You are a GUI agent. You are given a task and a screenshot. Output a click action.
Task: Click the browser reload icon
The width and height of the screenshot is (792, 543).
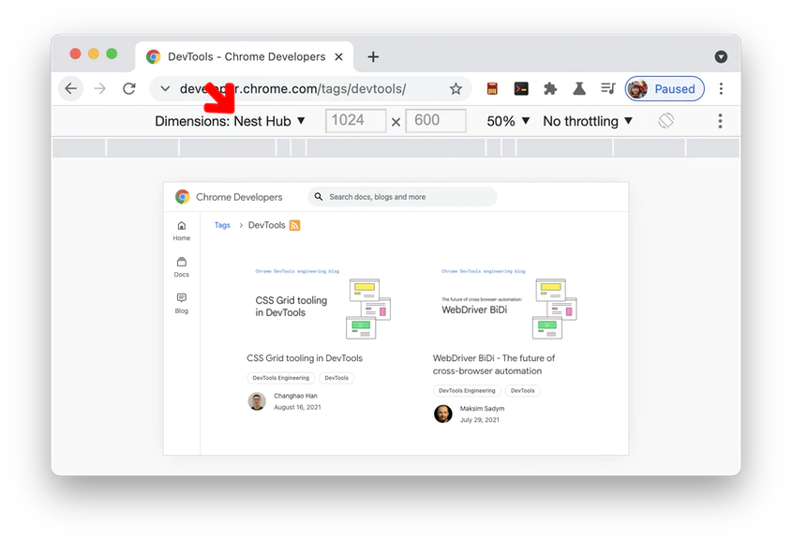[x=129, y=89]
